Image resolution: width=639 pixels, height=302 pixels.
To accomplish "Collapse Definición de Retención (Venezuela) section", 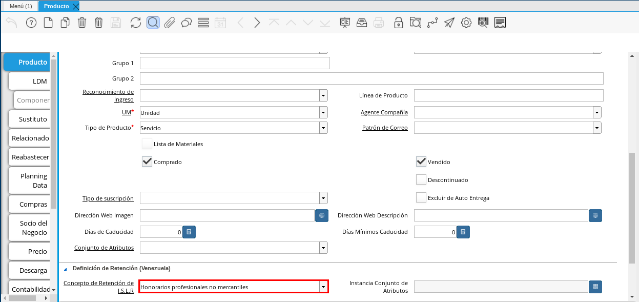I will point(65,268).
